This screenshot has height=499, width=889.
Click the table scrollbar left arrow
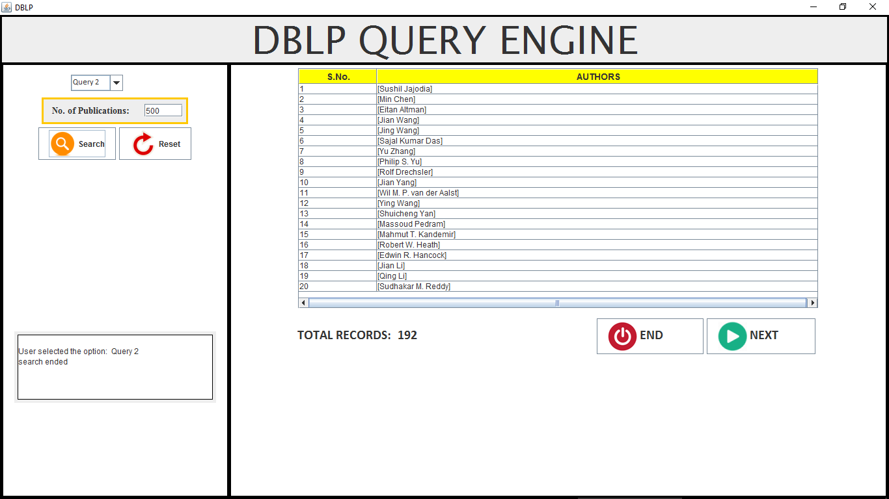[303, 303]
